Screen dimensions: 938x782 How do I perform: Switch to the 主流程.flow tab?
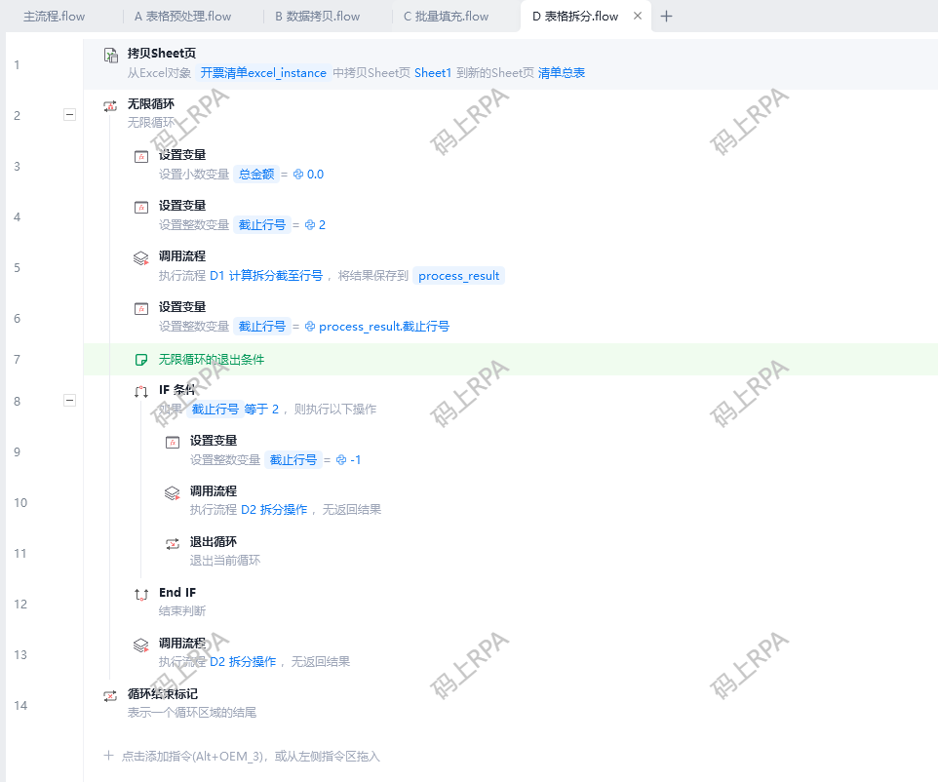click(54, 17)
